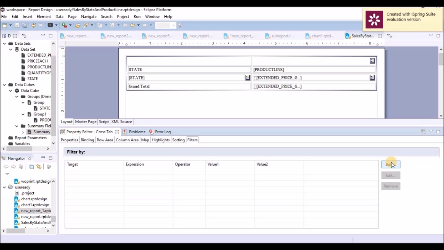Screen dimensions: 444x250
Task: Select the .project file in Navigator
Action: [27, 193]
